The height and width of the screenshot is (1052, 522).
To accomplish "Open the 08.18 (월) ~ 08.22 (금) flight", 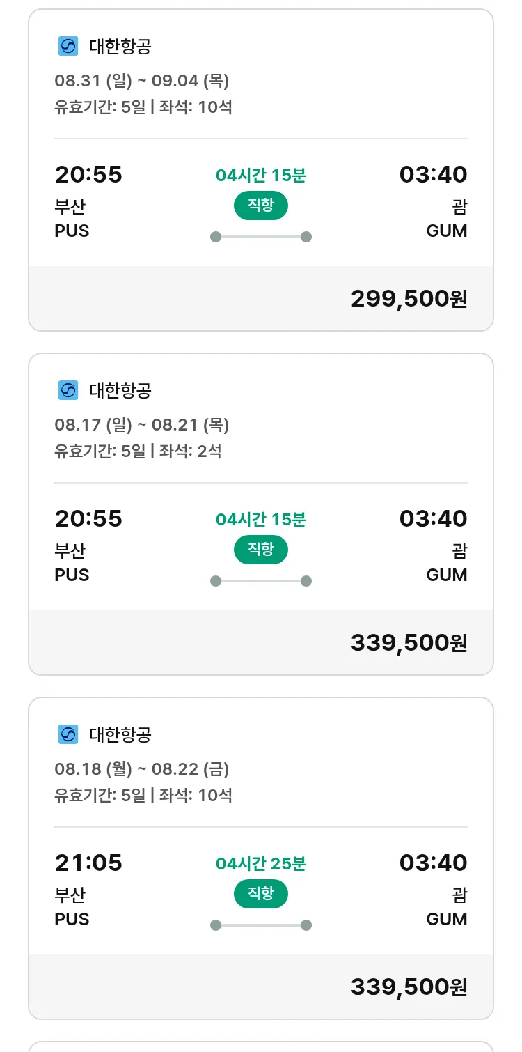I will (x=142, y=769).
